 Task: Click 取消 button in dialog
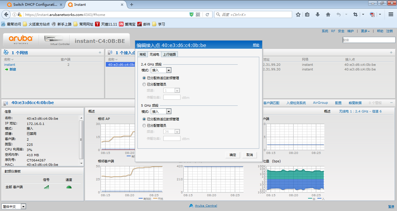(250, 155)
